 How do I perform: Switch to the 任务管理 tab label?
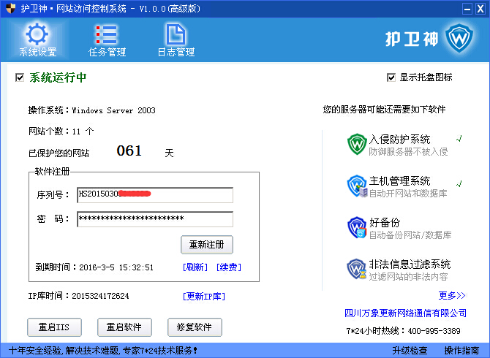click(x=108, y=52)
